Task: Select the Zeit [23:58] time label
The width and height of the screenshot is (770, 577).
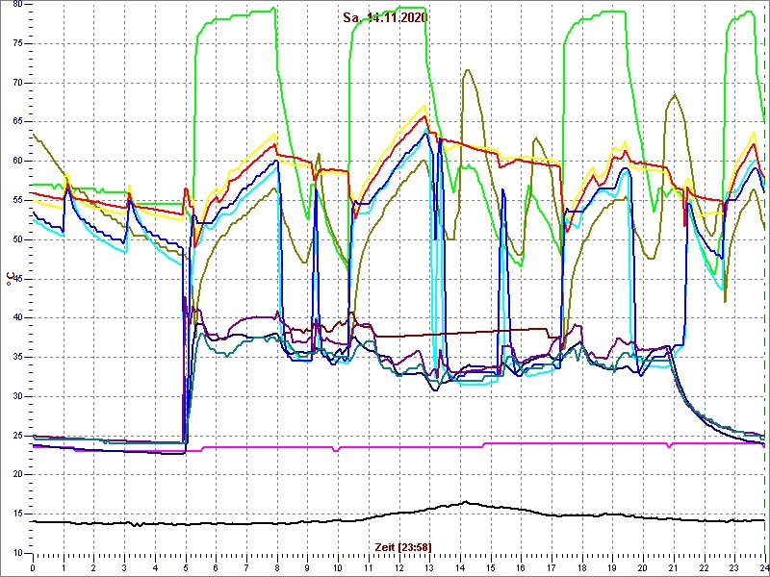Action: [x=403, y=546]
